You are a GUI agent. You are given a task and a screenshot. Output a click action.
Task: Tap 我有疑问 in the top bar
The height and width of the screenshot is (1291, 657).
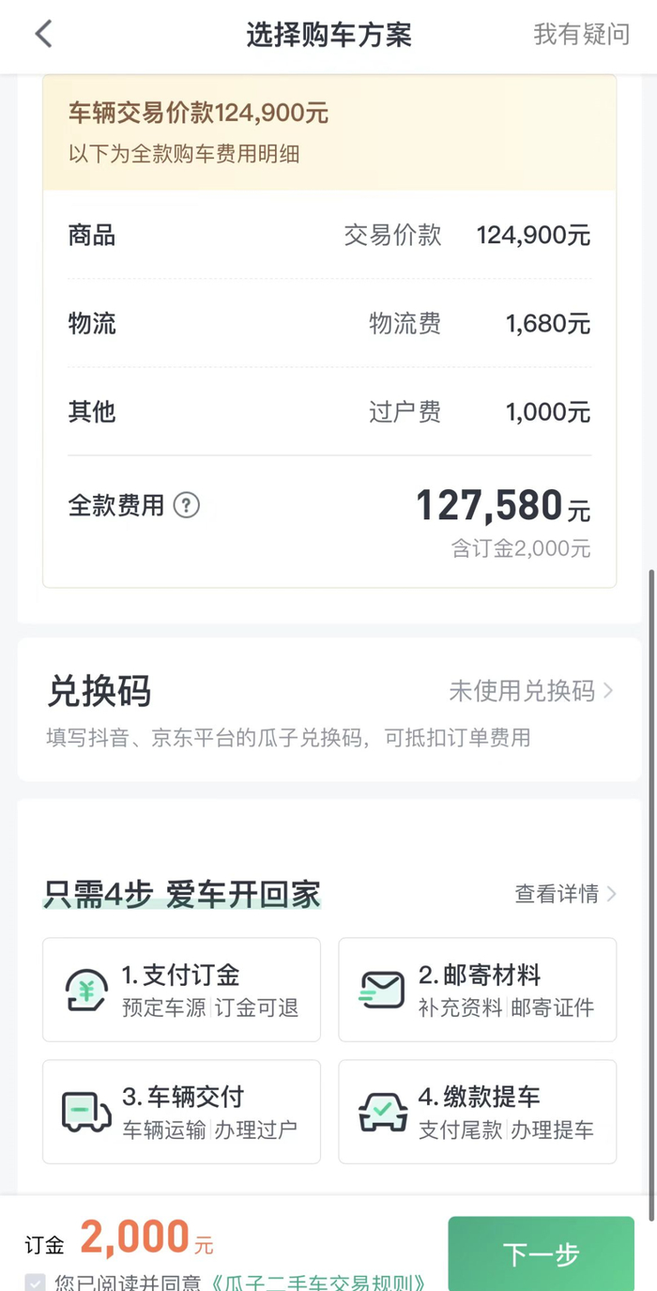click(581, 35)
